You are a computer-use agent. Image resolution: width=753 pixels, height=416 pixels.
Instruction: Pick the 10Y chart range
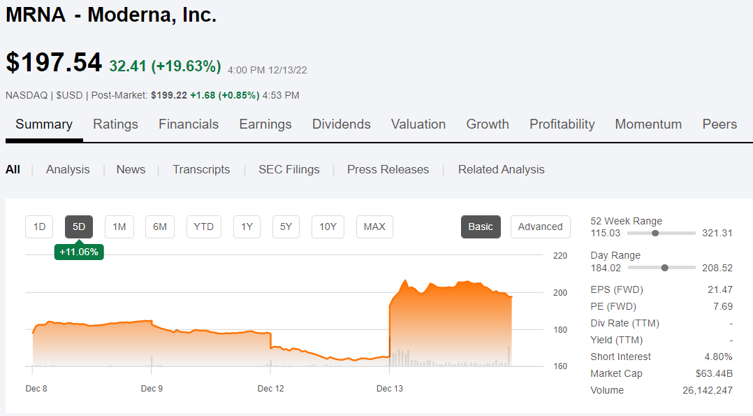point(328,227)
